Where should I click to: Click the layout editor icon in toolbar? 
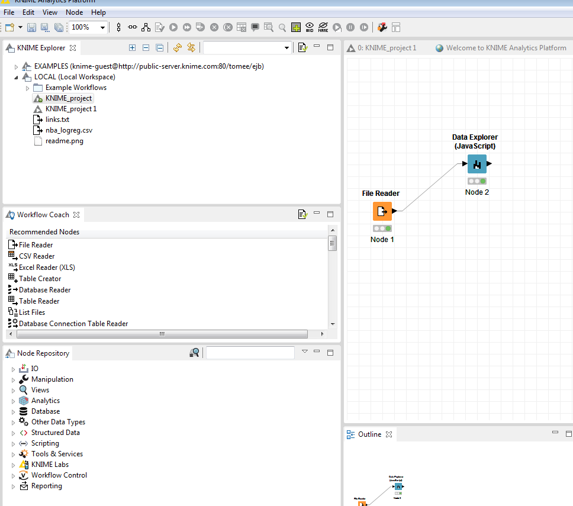click(x=396, y=27)
